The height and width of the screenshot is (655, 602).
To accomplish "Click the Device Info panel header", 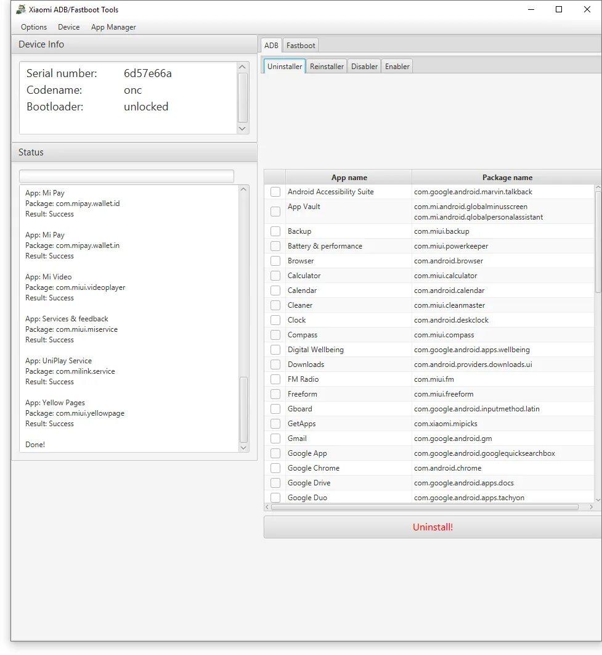I will (x=134, y=44).
